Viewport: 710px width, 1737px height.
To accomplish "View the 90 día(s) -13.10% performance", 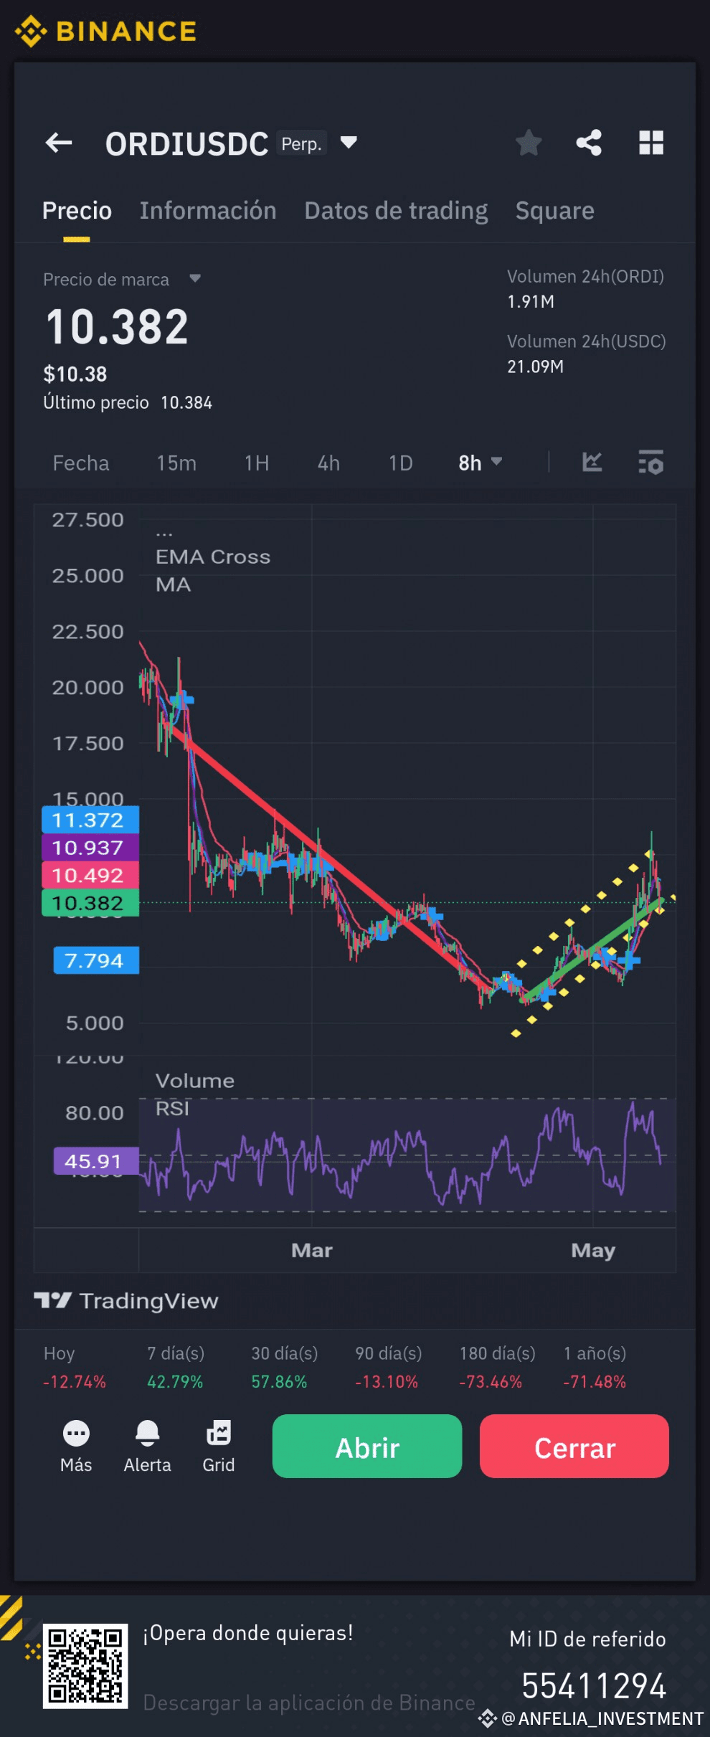I will click(388, 1368).
